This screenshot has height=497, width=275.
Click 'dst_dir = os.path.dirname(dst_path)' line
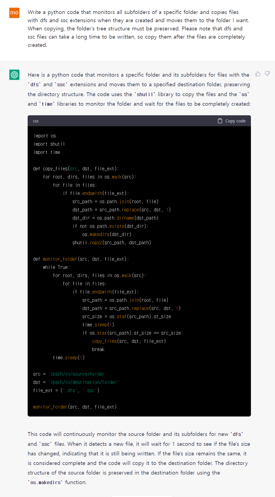(115, 218)
